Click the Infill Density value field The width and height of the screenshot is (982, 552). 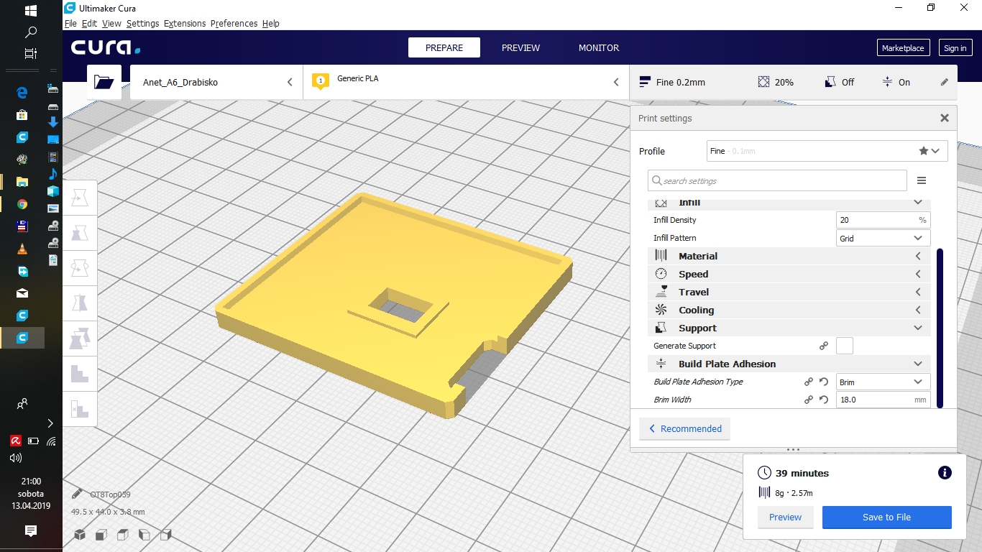click(883, 220)
